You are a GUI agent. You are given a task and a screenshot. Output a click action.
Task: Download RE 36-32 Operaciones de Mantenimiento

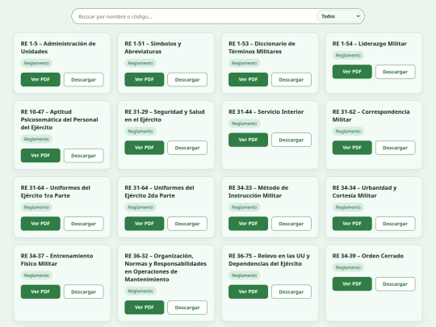pos(187,308)
